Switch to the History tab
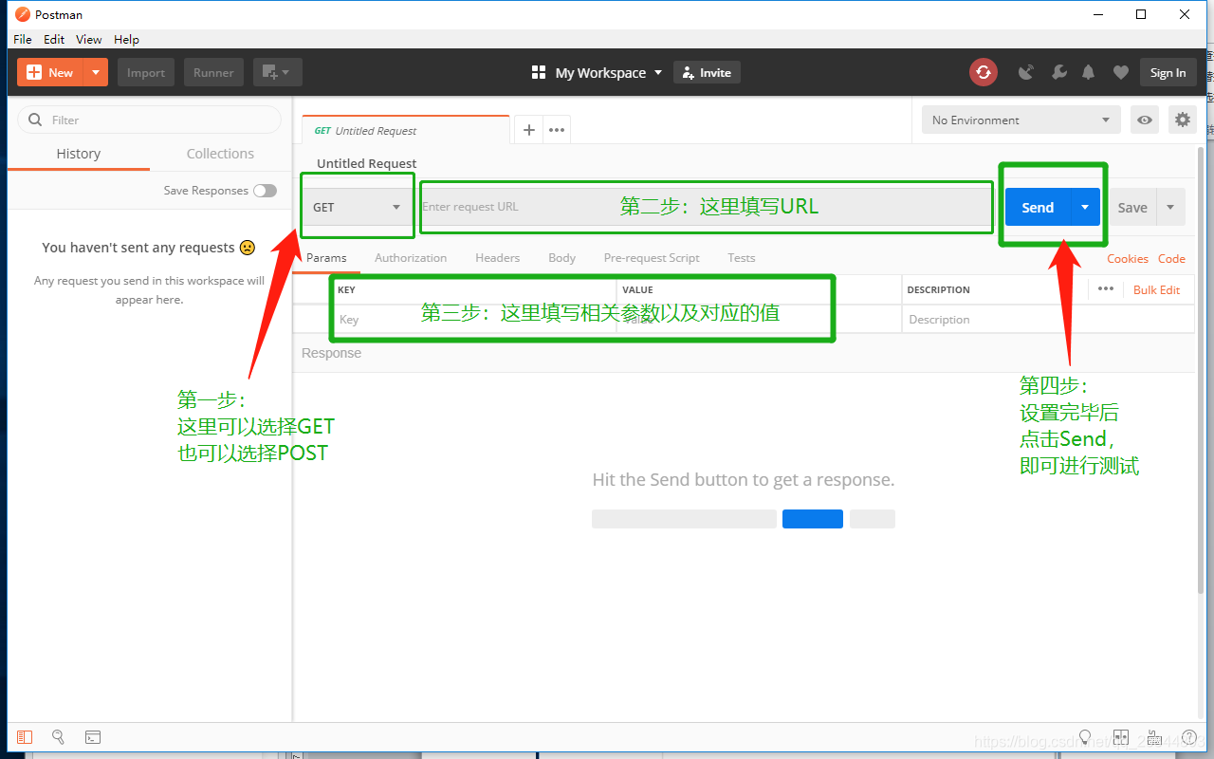The image size is (1214, 759). [x=79, y=154]
